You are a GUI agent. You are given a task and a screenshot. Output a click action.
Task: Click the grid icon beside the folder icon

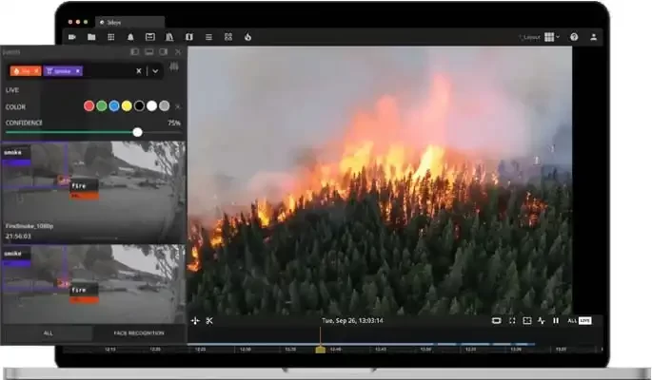coord(111,37)
